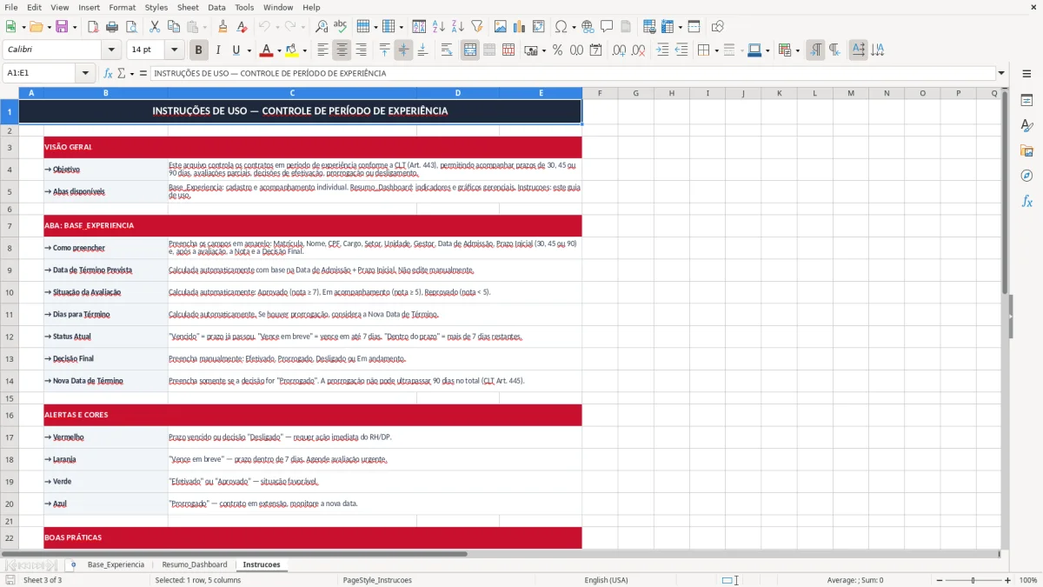Screen dimensions: 1043x587
Task: Open conditional formatting dropdown arrow
Action: click(797, 50)
